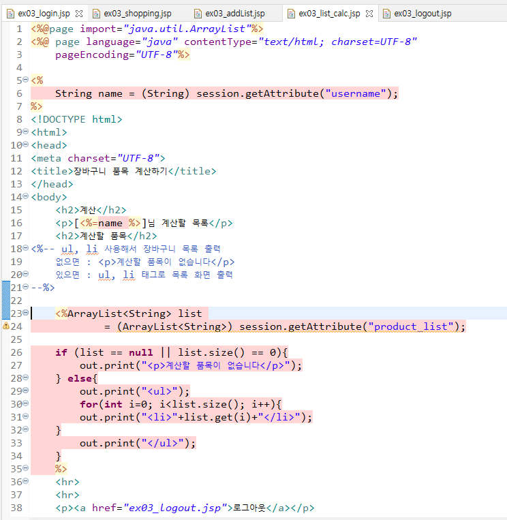Click the "product_list" string on line 24
The width and height of the screenshot is (507, 520).
pyautogui.click(x=411, y=326)
